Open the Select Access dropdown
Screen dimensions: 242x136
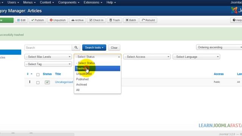coord(147,57)
